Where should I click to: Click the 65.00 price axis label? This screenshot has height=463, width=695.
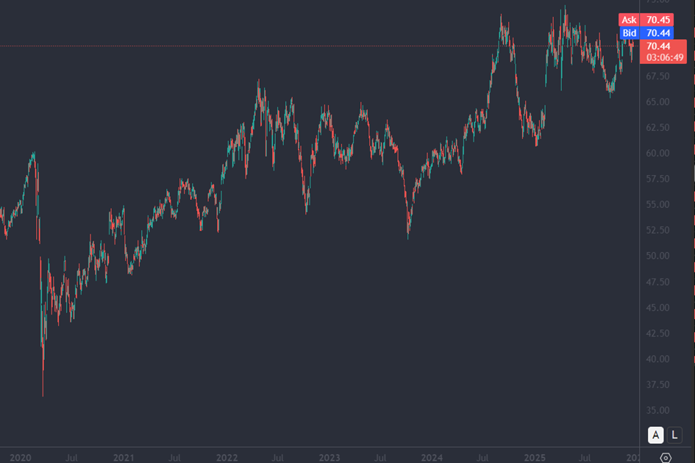(657, 102)
